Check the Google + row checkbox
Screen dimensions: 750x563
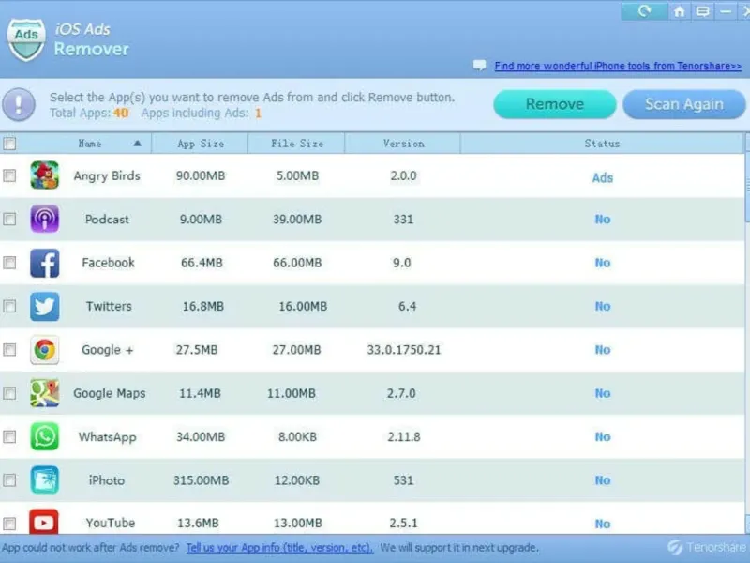9,350
